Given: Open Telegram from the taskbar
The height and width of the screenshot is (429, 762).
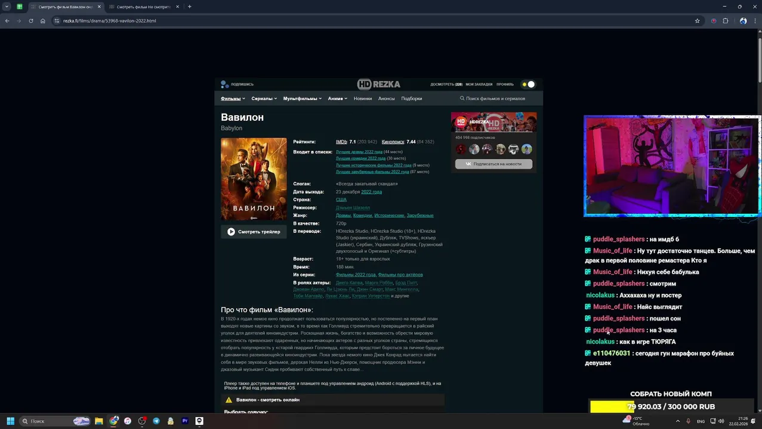Looking at the screenshot, I should [156, 421].
